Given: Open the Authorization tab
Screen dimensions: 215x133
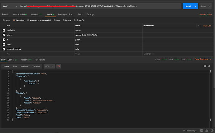Looking at the screenshot, I should [x=20, y=14].
